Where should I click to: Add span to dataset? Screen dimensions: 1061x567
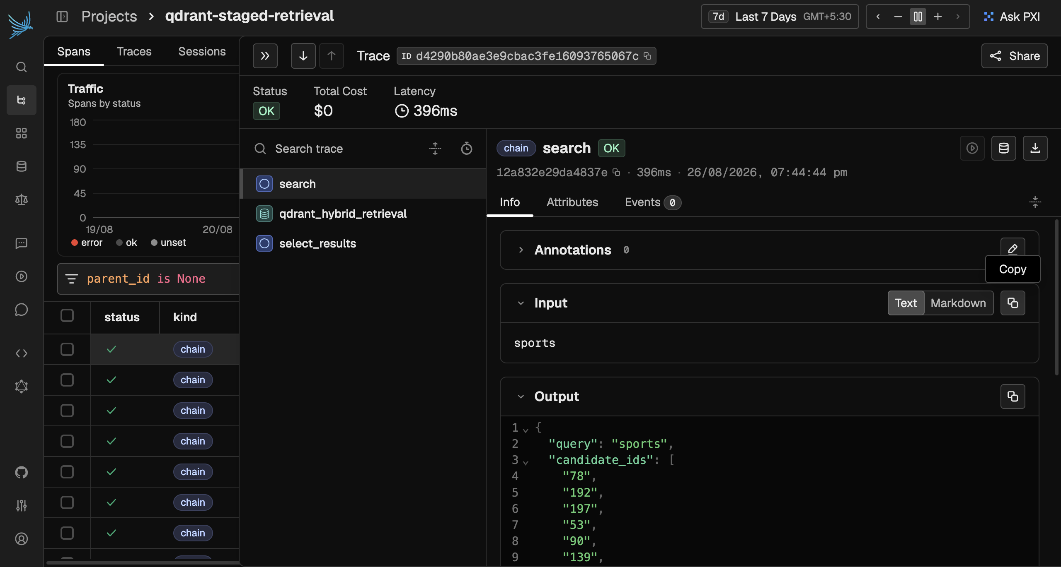pyautogui.click(x=1004, y=148)
